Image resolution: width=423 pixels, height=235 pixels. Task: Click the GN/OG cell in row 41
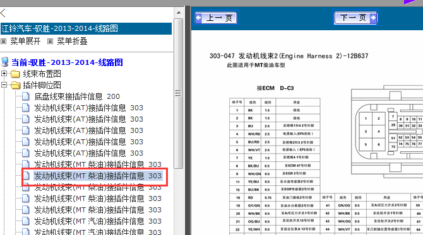(x=344, y=205)
